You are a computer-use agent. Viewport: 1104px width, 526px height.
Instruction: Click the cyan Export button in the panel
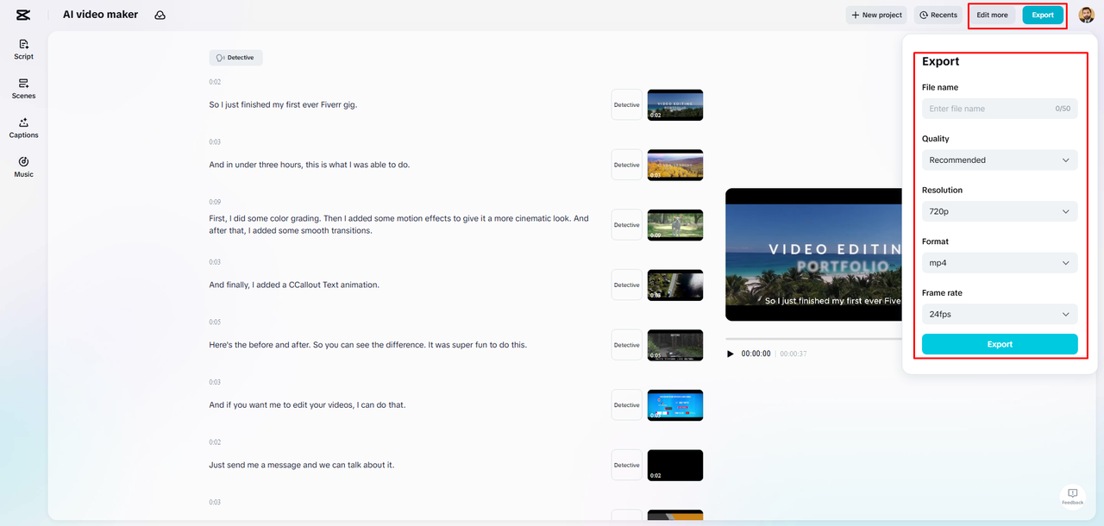999,343
